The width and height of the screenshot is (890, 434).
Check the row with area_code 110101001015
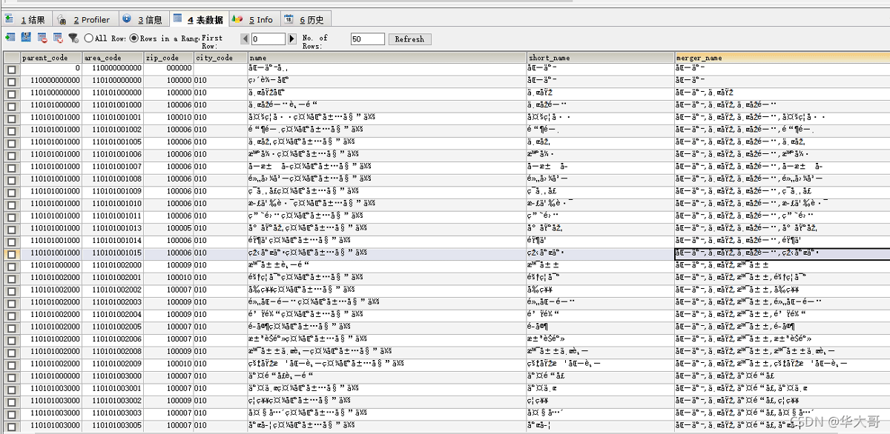11,253
